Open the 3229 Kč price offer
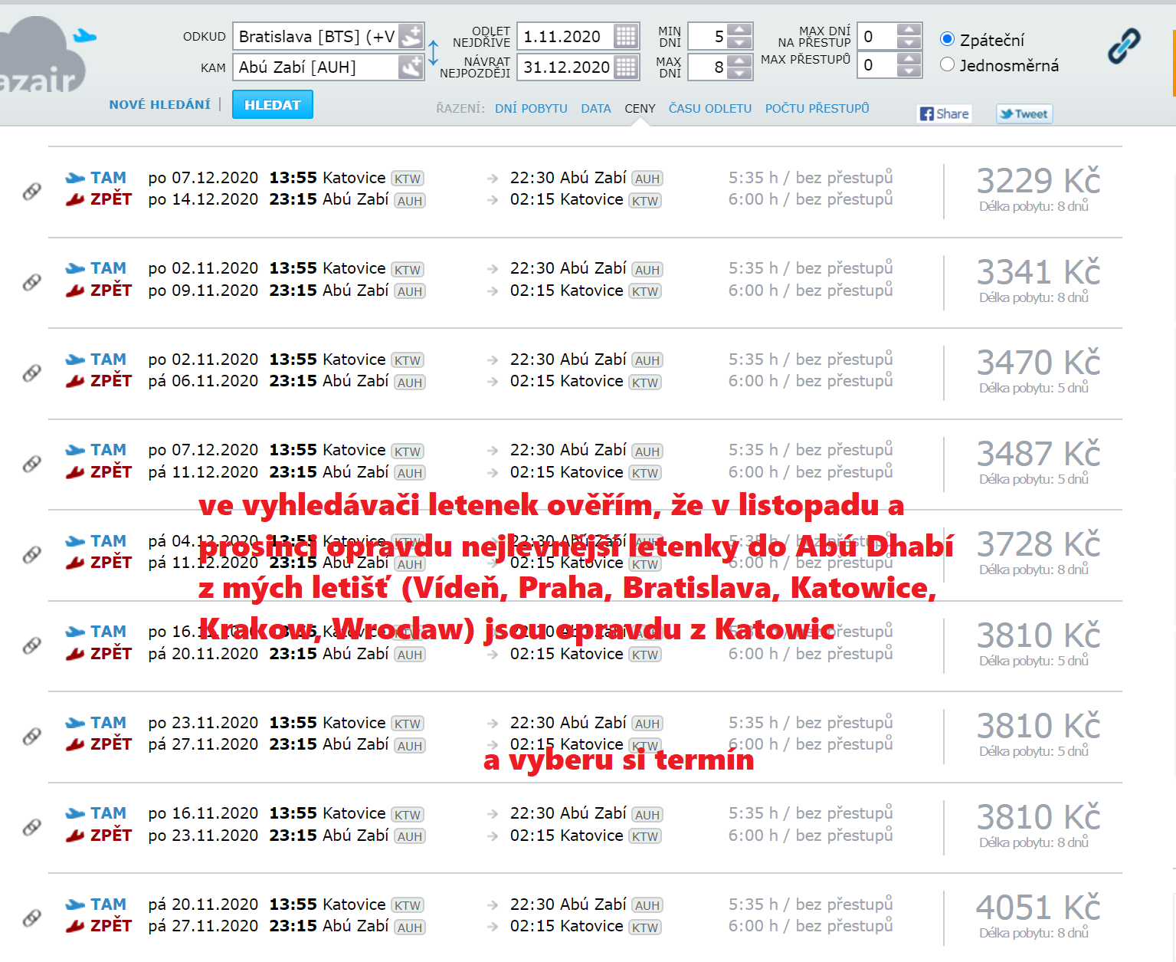Viewport: 1176px width, 962px height. [1038, 182]
